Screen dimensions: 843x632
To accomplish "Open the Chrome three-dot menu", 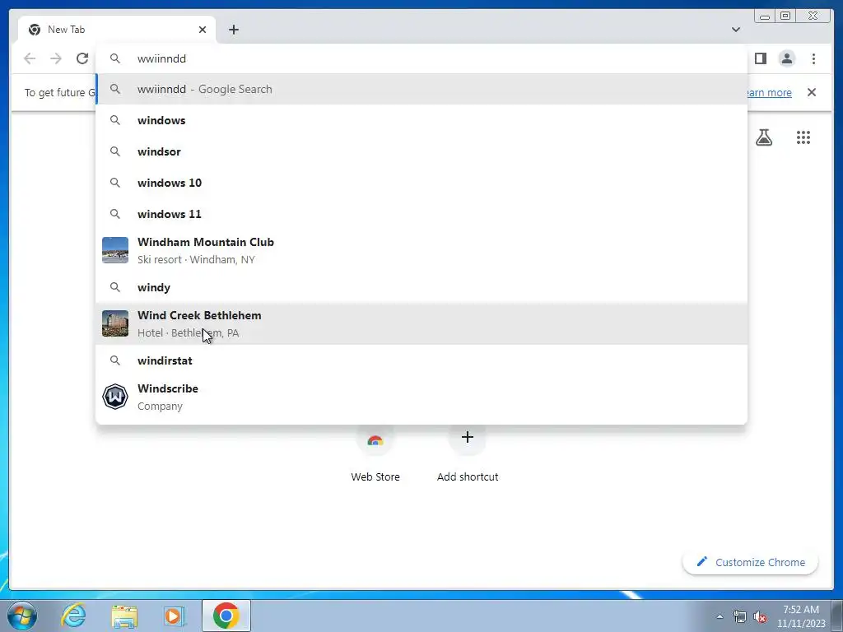I will click(x=813, y=58).
